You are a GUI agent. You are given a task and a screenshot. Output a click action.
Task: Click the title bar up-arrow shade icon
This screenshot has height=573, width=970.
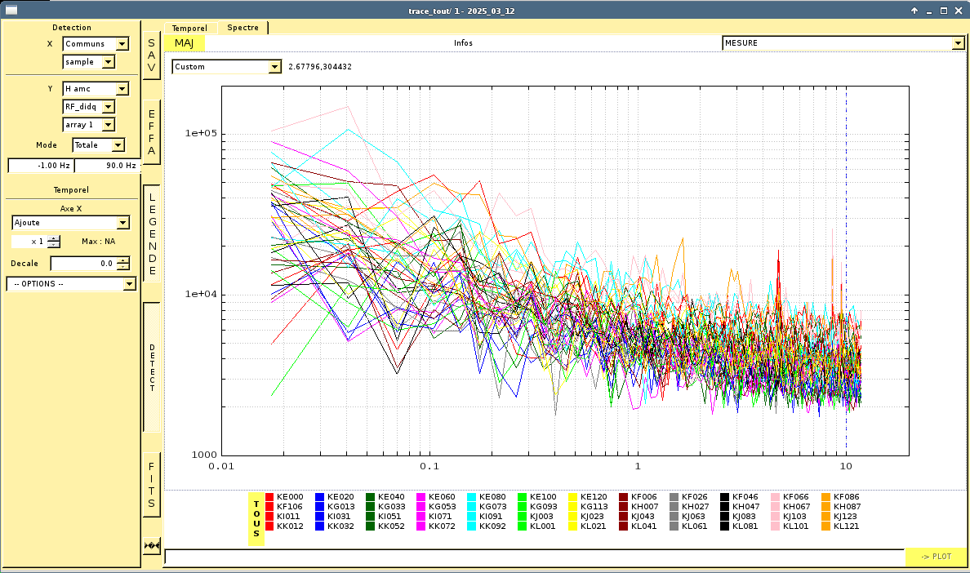click(x=914, y=11)
